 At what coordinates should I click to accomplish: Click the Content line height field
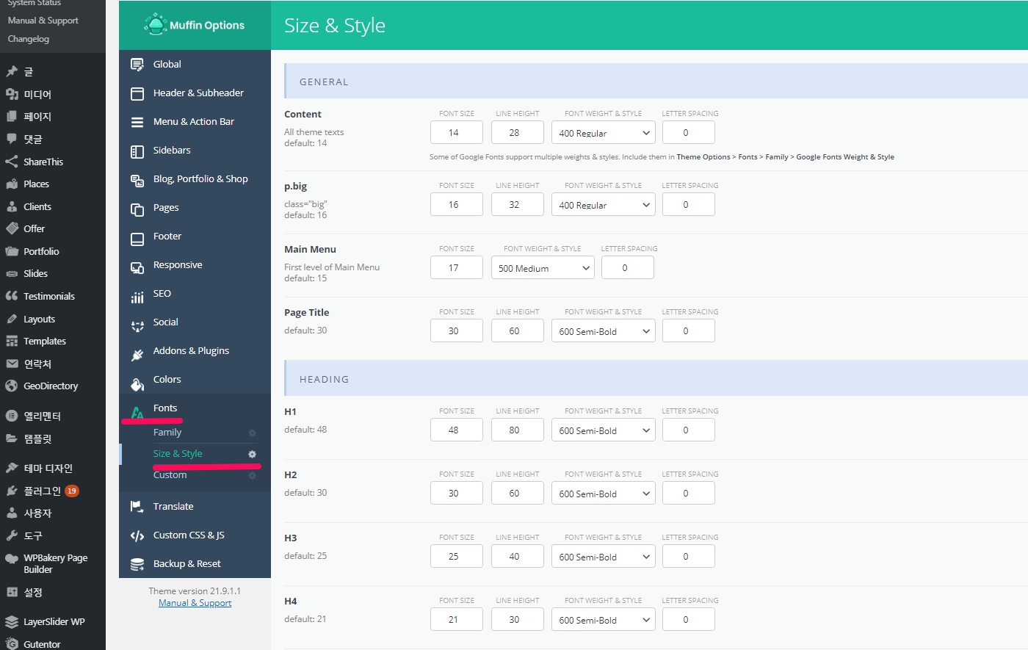(518, 133)
